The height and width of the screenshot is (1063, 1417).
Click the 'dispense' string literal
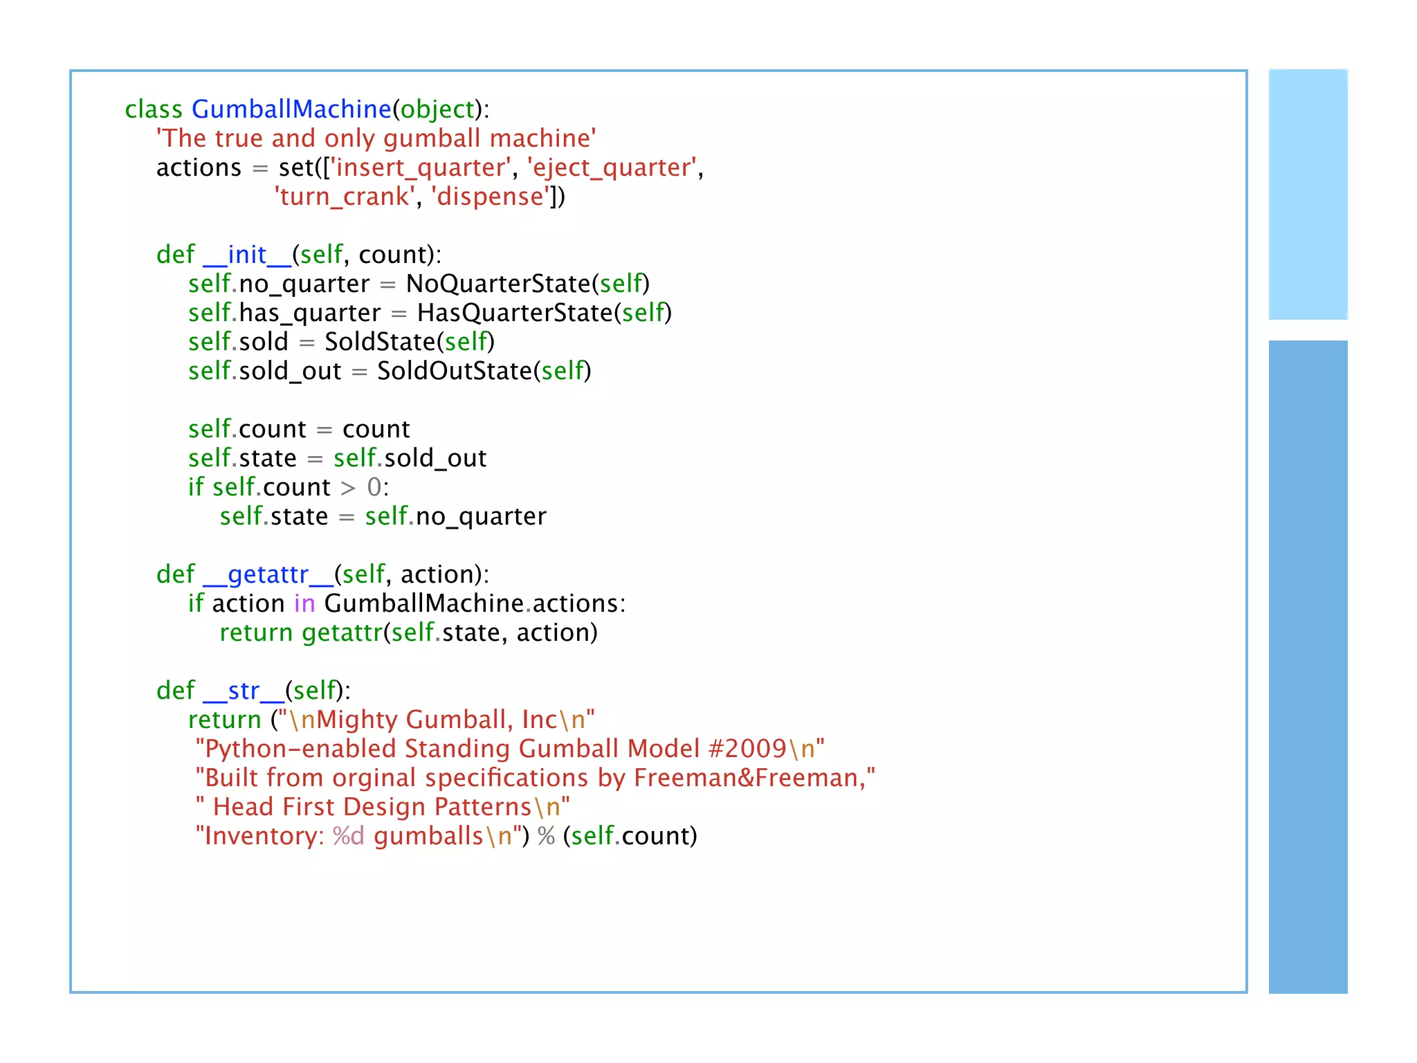click(491, 197)
